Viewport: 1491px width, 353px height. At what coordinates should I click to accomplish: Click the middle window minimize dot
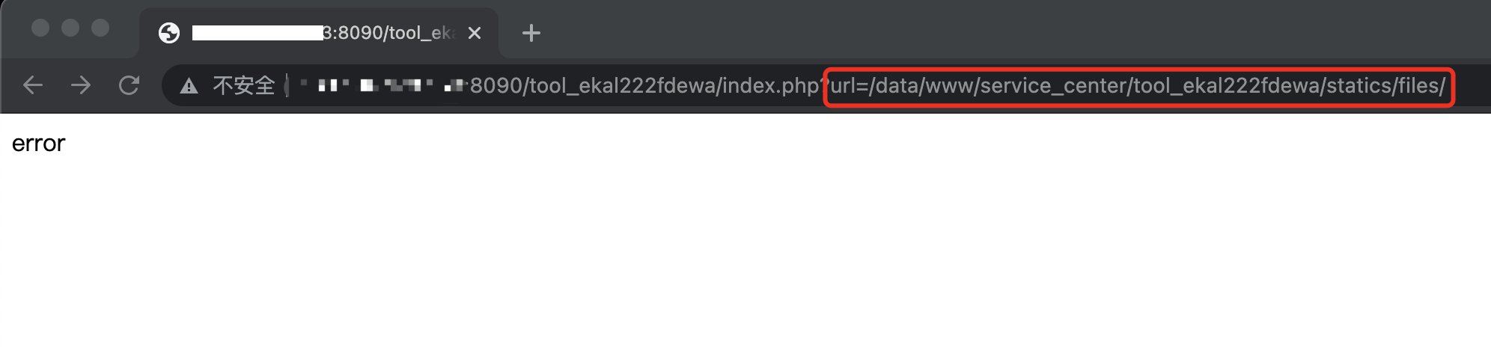point(70,28)
